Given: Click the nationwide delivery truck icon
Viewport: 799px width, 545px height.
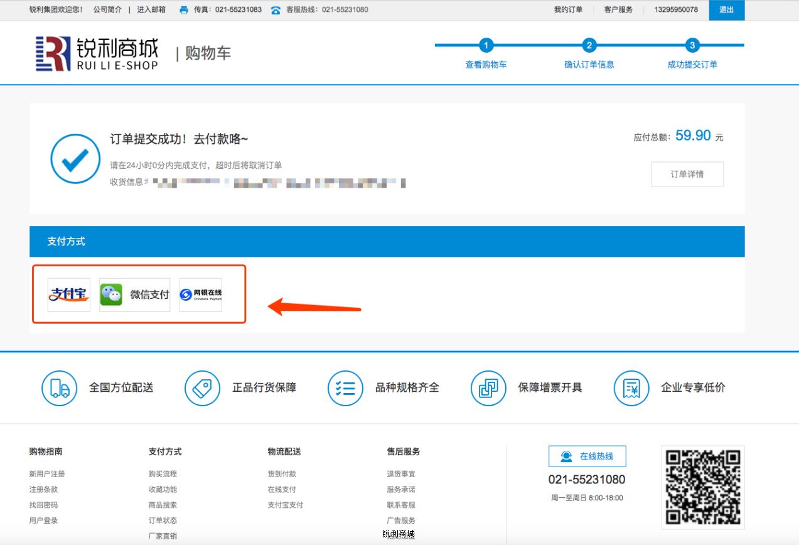Looking at the screenshot, I should pyautogui.click(x=59, y=388).
